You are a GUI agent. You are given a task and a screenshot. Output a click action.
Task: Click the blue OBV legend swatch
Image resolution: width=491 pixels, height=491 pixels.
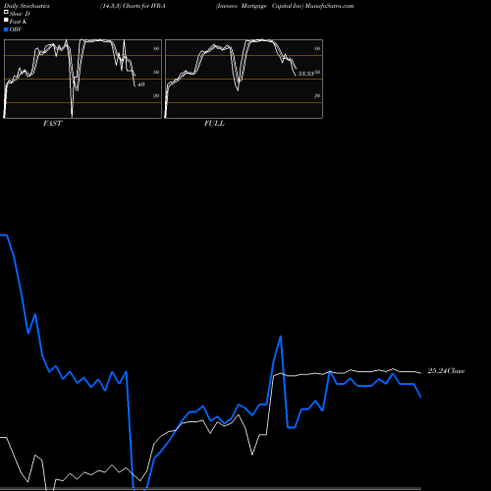(x=6, y=29)
